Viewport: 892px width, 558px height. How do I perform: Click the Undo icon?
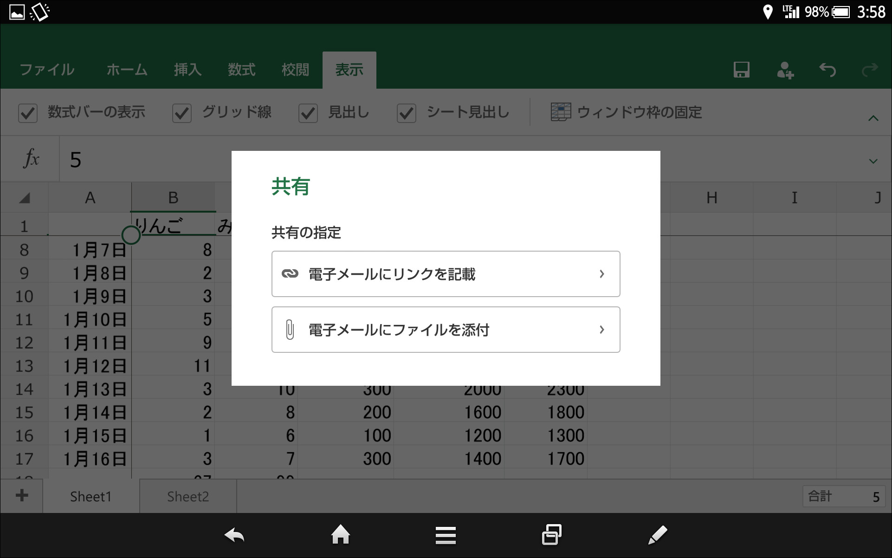tap(827, 70)
